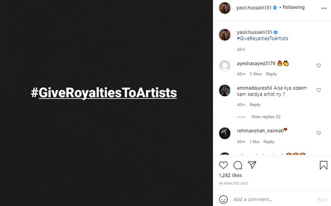Like the post with heart icon
Screen dimensions: 331x206
point(224,165)
